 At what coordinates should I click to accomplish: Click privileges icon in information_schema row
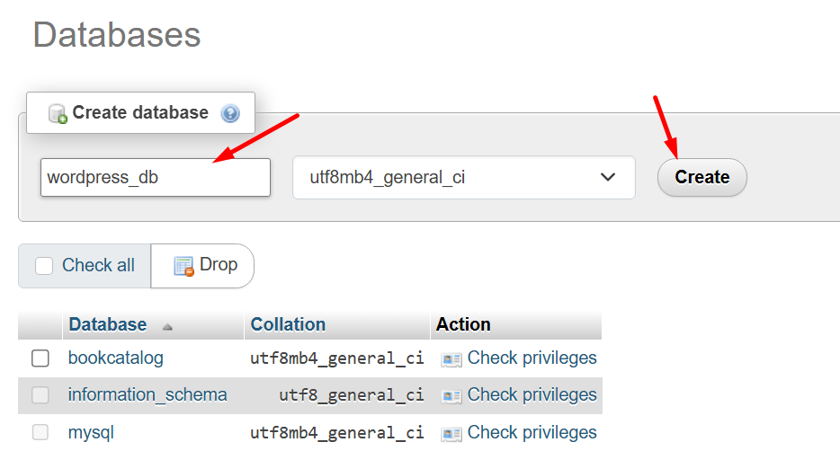[x=451, y=396]
